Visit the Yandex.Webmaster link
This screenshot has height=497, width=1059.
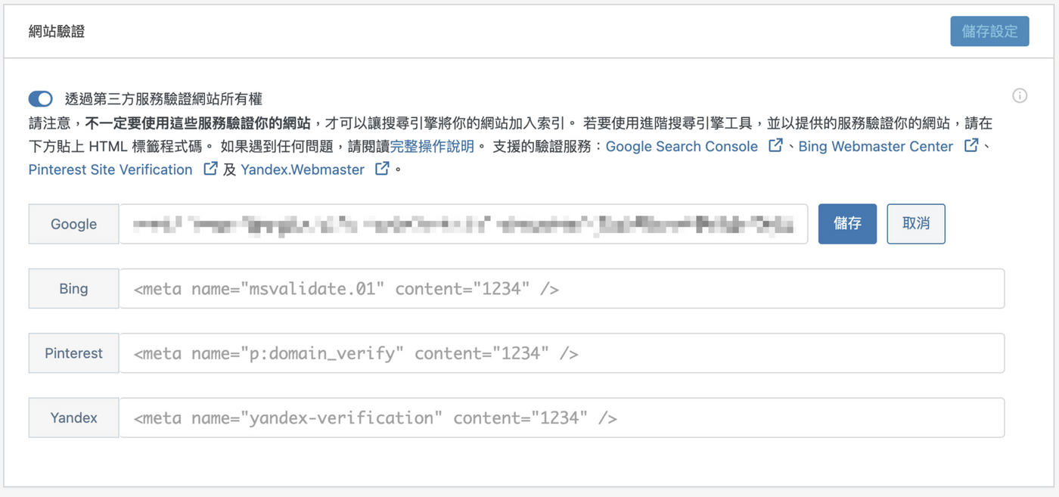pyautogui.click(x=303, y=170)
